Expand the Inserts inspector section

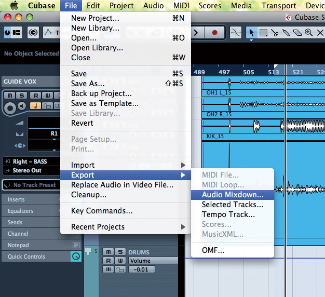(31, 199)
